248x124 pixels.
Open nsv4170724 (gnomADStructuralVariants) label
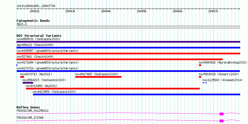click(48, 68)
